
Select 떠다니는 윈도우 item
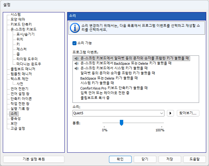tap(29, 64)
